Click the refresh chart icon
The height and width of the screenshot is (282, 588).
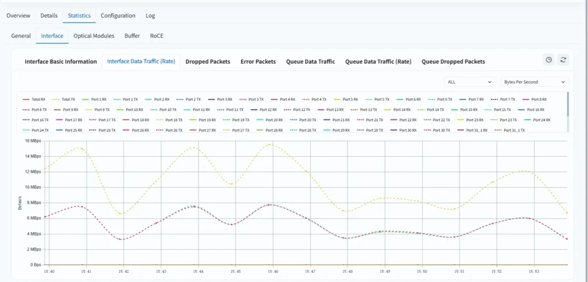pyautogui.click(x=563, y=60)
